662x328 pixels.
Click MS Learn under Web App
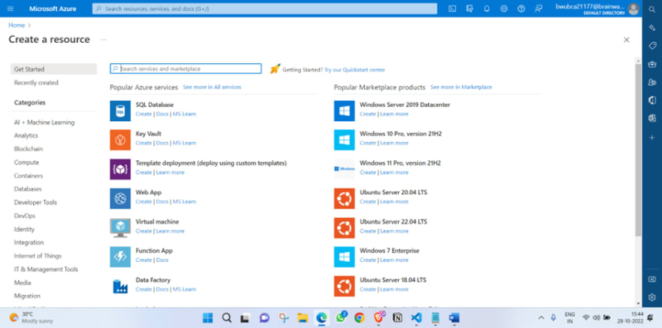(x=184, y=202)
